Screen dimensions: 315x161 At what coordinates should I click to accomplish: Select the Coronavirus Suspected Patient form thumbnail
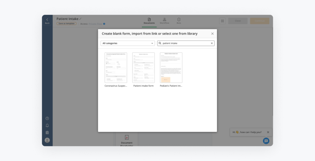[x=116, y=68]
